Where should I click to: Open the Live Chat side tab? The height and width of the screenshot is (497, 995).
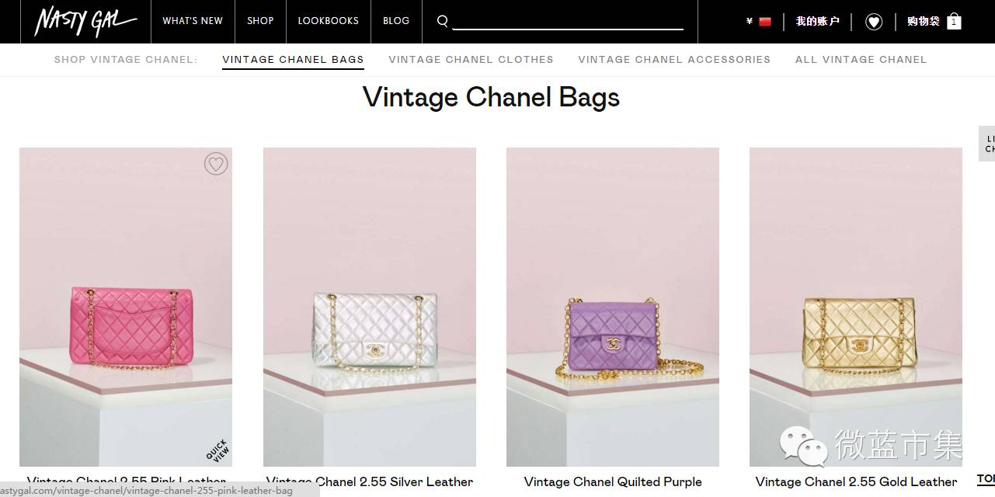[x=987, y=144]
